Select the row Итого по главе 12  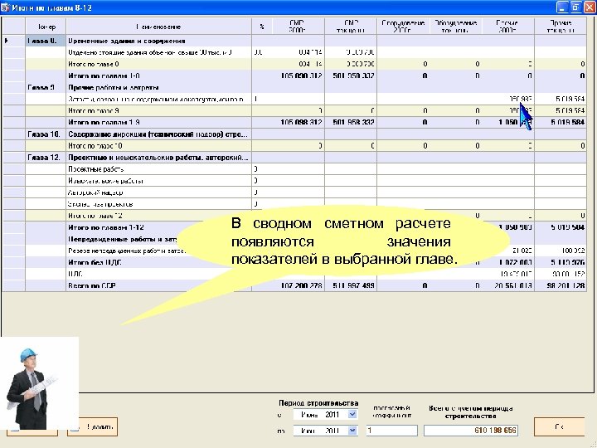pyautogui.click(x=294, y=216)
